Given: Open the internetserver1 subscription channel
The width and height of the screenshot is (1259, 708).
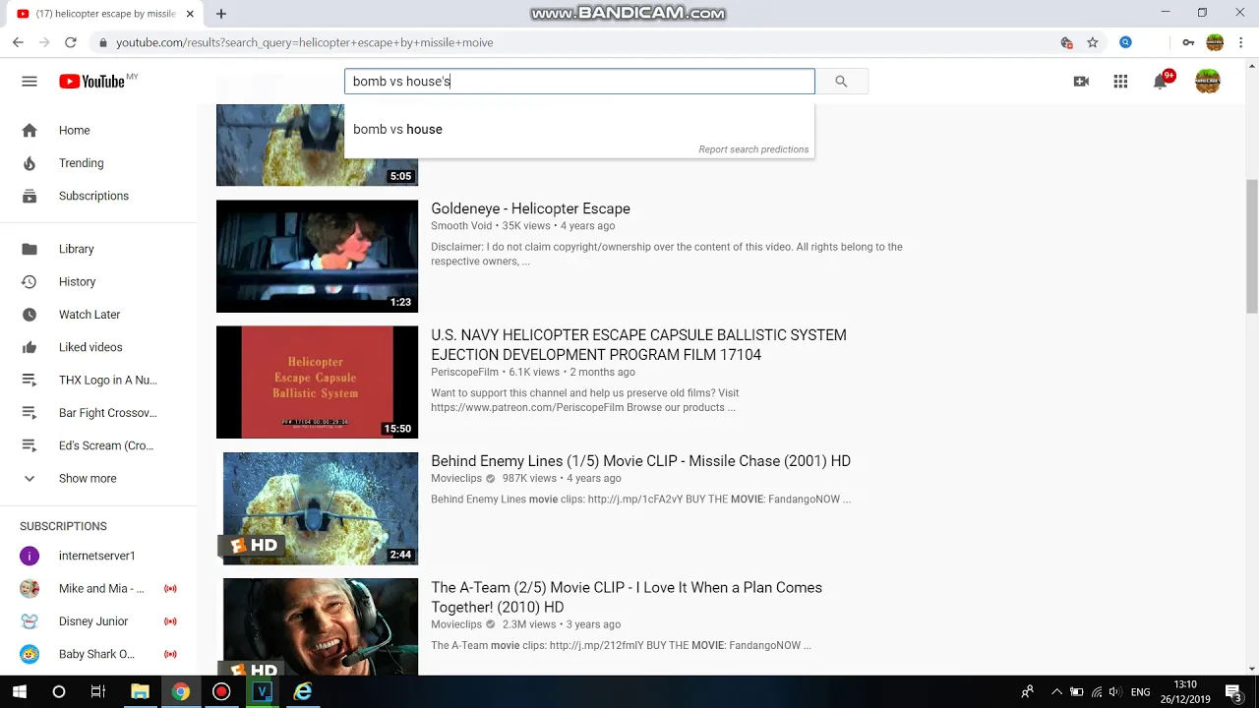Looking at the screenshot, I should pos(98,556).
